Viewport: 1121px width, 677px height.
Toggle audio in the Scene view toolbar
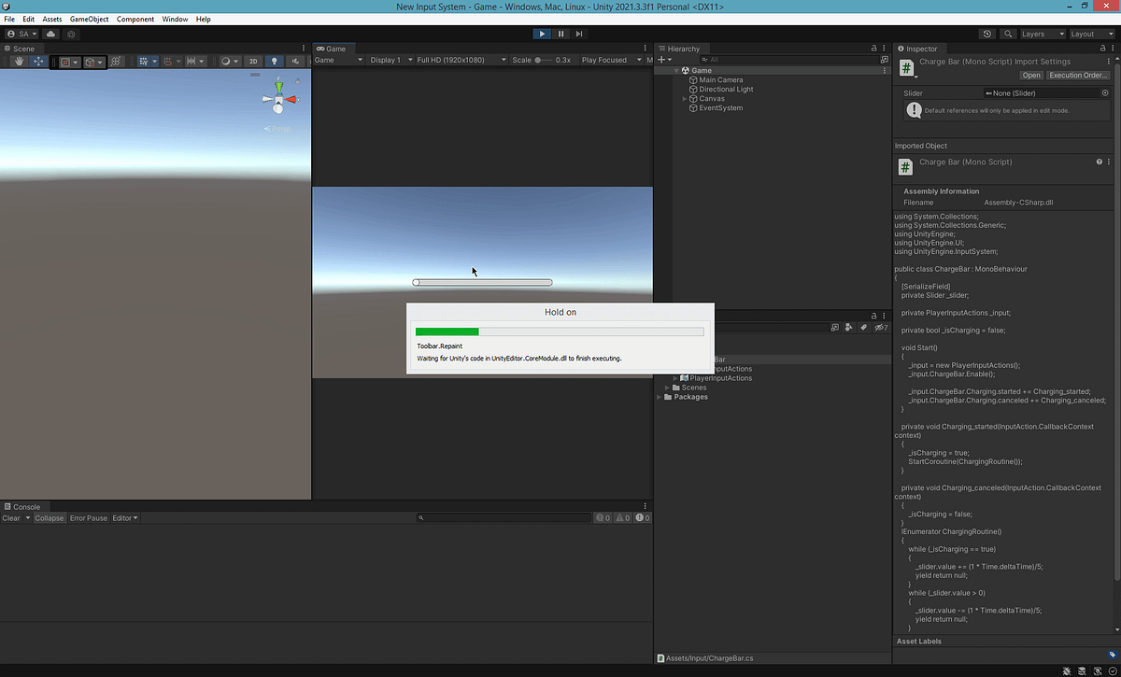tap(297, 62)
